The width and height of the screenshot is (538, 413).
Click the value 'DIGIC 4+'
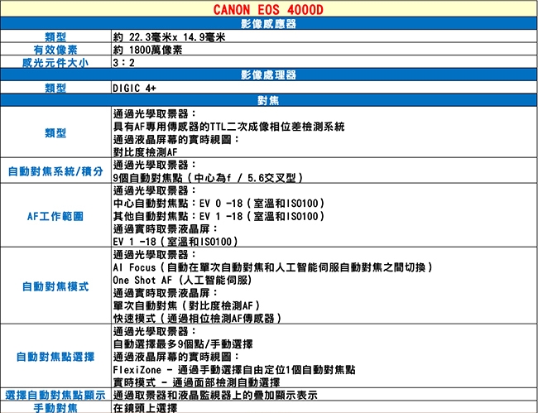point(134,89)
